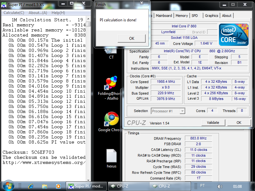
Task: Click the Intel Core i7 logo
Action: pos(234,35)
